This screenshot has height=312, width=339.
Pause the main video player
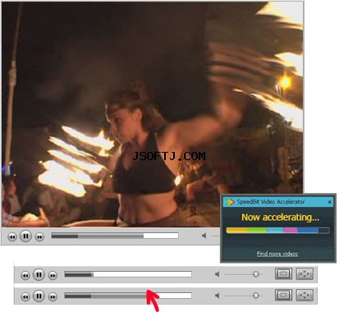[x=25, y=236]
